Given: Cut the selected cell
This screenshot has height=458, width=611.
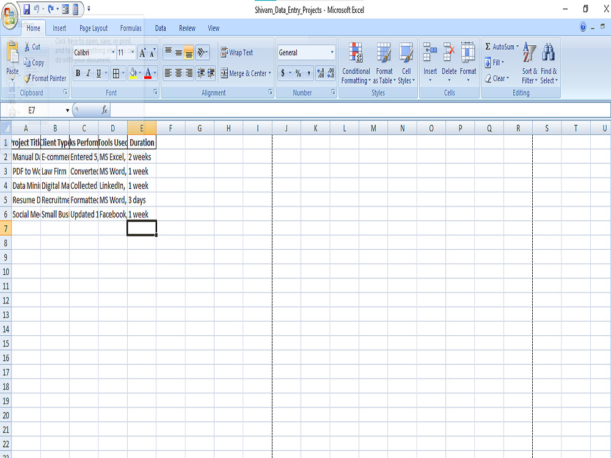Looking at the screenshot, I should pos(32,47).
